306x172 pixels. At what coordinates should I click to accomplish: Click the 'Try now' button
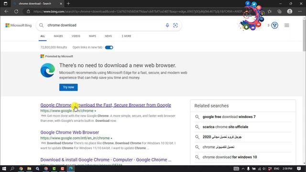point(68,87)
